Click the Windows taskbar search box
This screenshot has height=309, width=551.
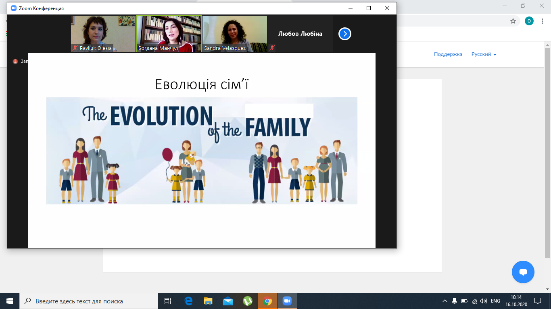(x=89, y=301)
